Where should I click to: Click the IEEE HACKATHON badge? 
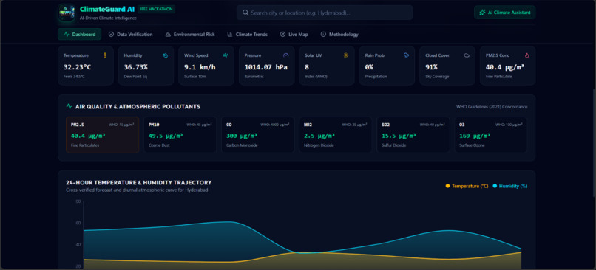pyautogui.click(x=156, y=9)
